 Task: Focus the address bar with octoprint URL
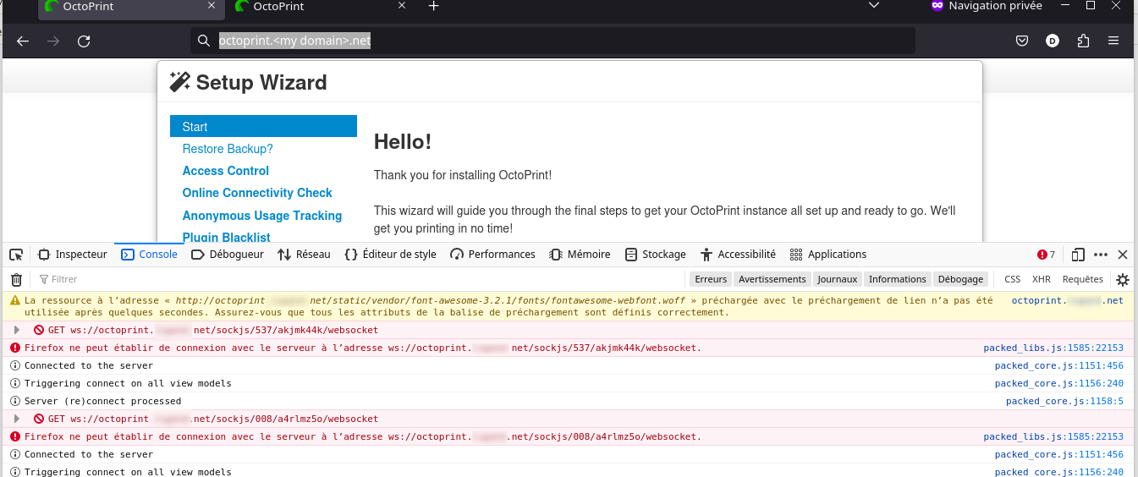click(x=553, y=41)
